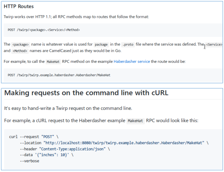The width and height of the screenshot is (224, 172).
Task: Click the inline <Service> code tag
Action: pyautogui.click(x=214, y=45)
